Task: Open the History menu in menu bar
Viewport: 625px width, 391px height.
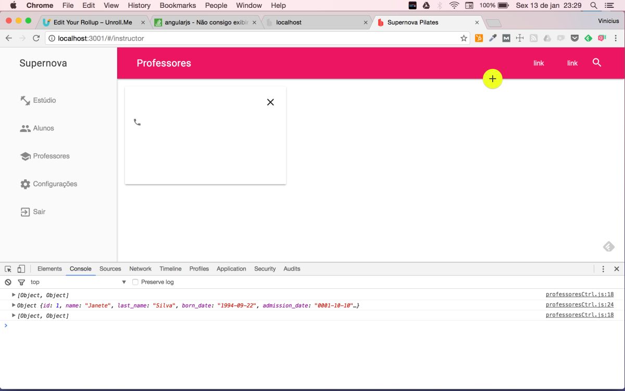Action: point(139,5)
